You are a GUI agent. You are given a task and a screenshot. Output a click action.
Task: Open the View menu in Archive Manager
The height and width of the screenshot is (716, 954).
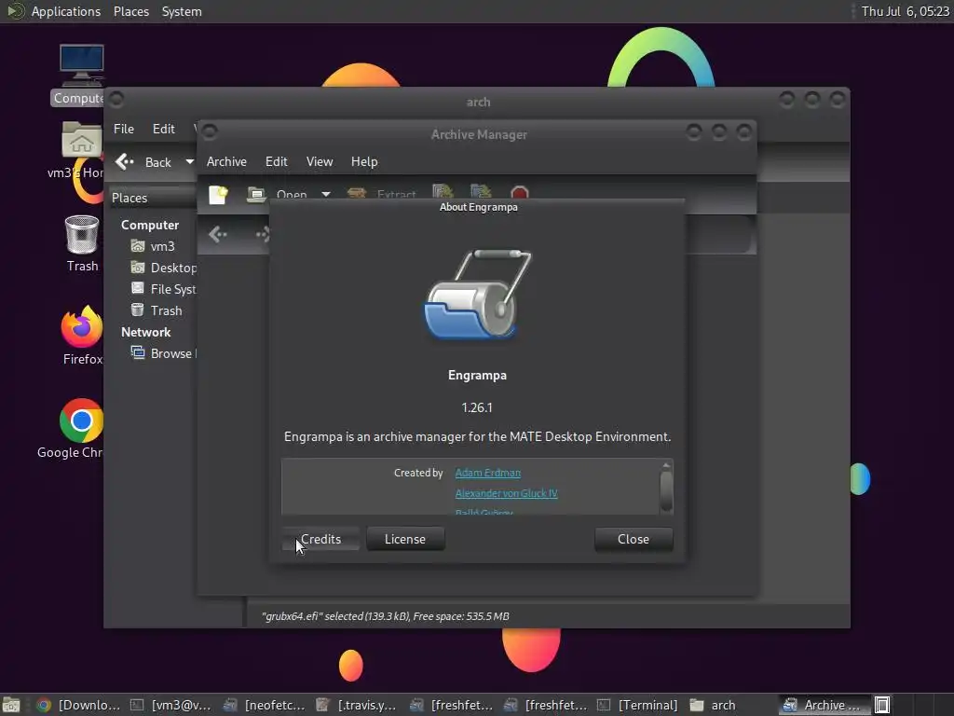[x=320, y=161]
